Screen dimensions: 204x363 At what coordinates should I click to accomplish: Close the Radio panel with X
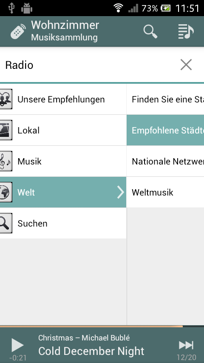(186, 65)
